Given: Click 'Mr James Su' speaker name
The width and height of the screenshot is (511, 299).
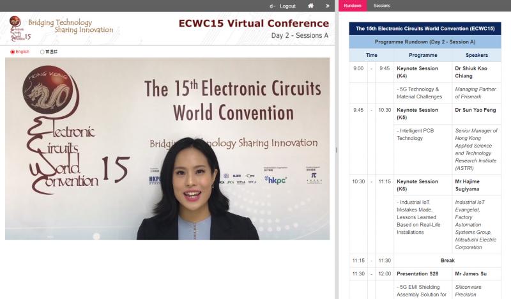Looking at the screenshot, I should tap(471, 274).
